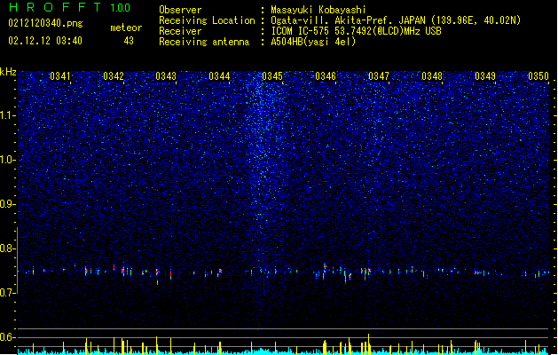
Task: Click the 0342 time marker
Action: [114, 76]
